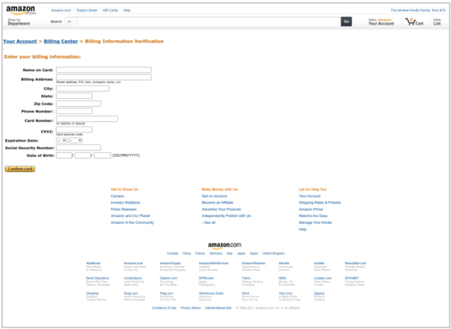Open Independently Publish with Us link
The height and width of the screenshot is (329, 451).
pyautogui.click(x=226, y=216)
